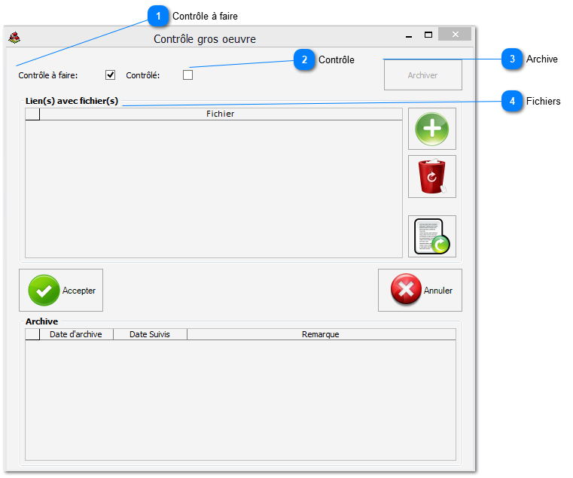Click the Archive grid's top-left selector cell

coord(32,334)
